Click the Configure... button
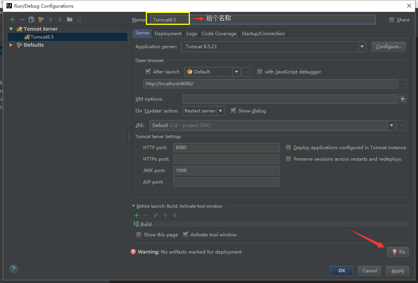Image resolution: width=418 pixels, height=283 pixels. pyautogui.click(x=389, y=47)
